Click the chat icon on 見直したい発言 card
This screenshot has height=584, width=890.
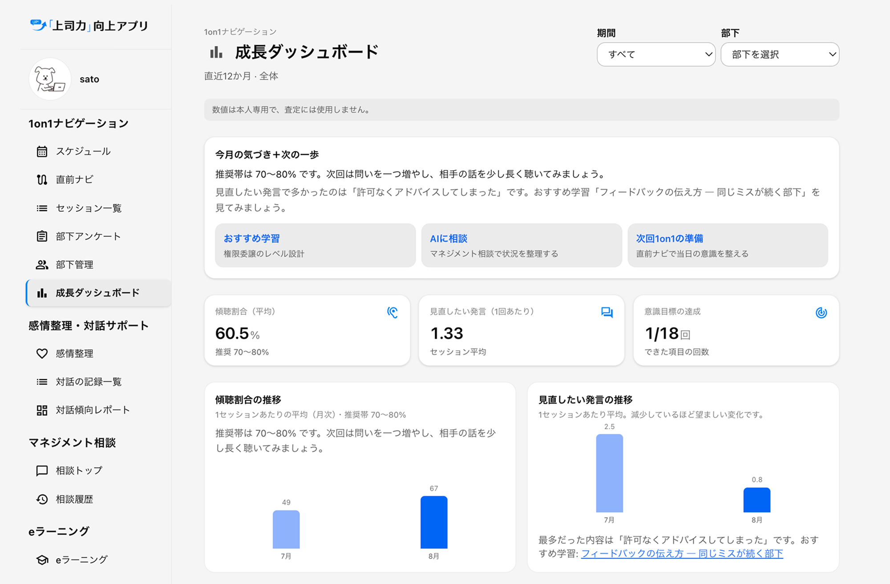click(x=607, y=312)
